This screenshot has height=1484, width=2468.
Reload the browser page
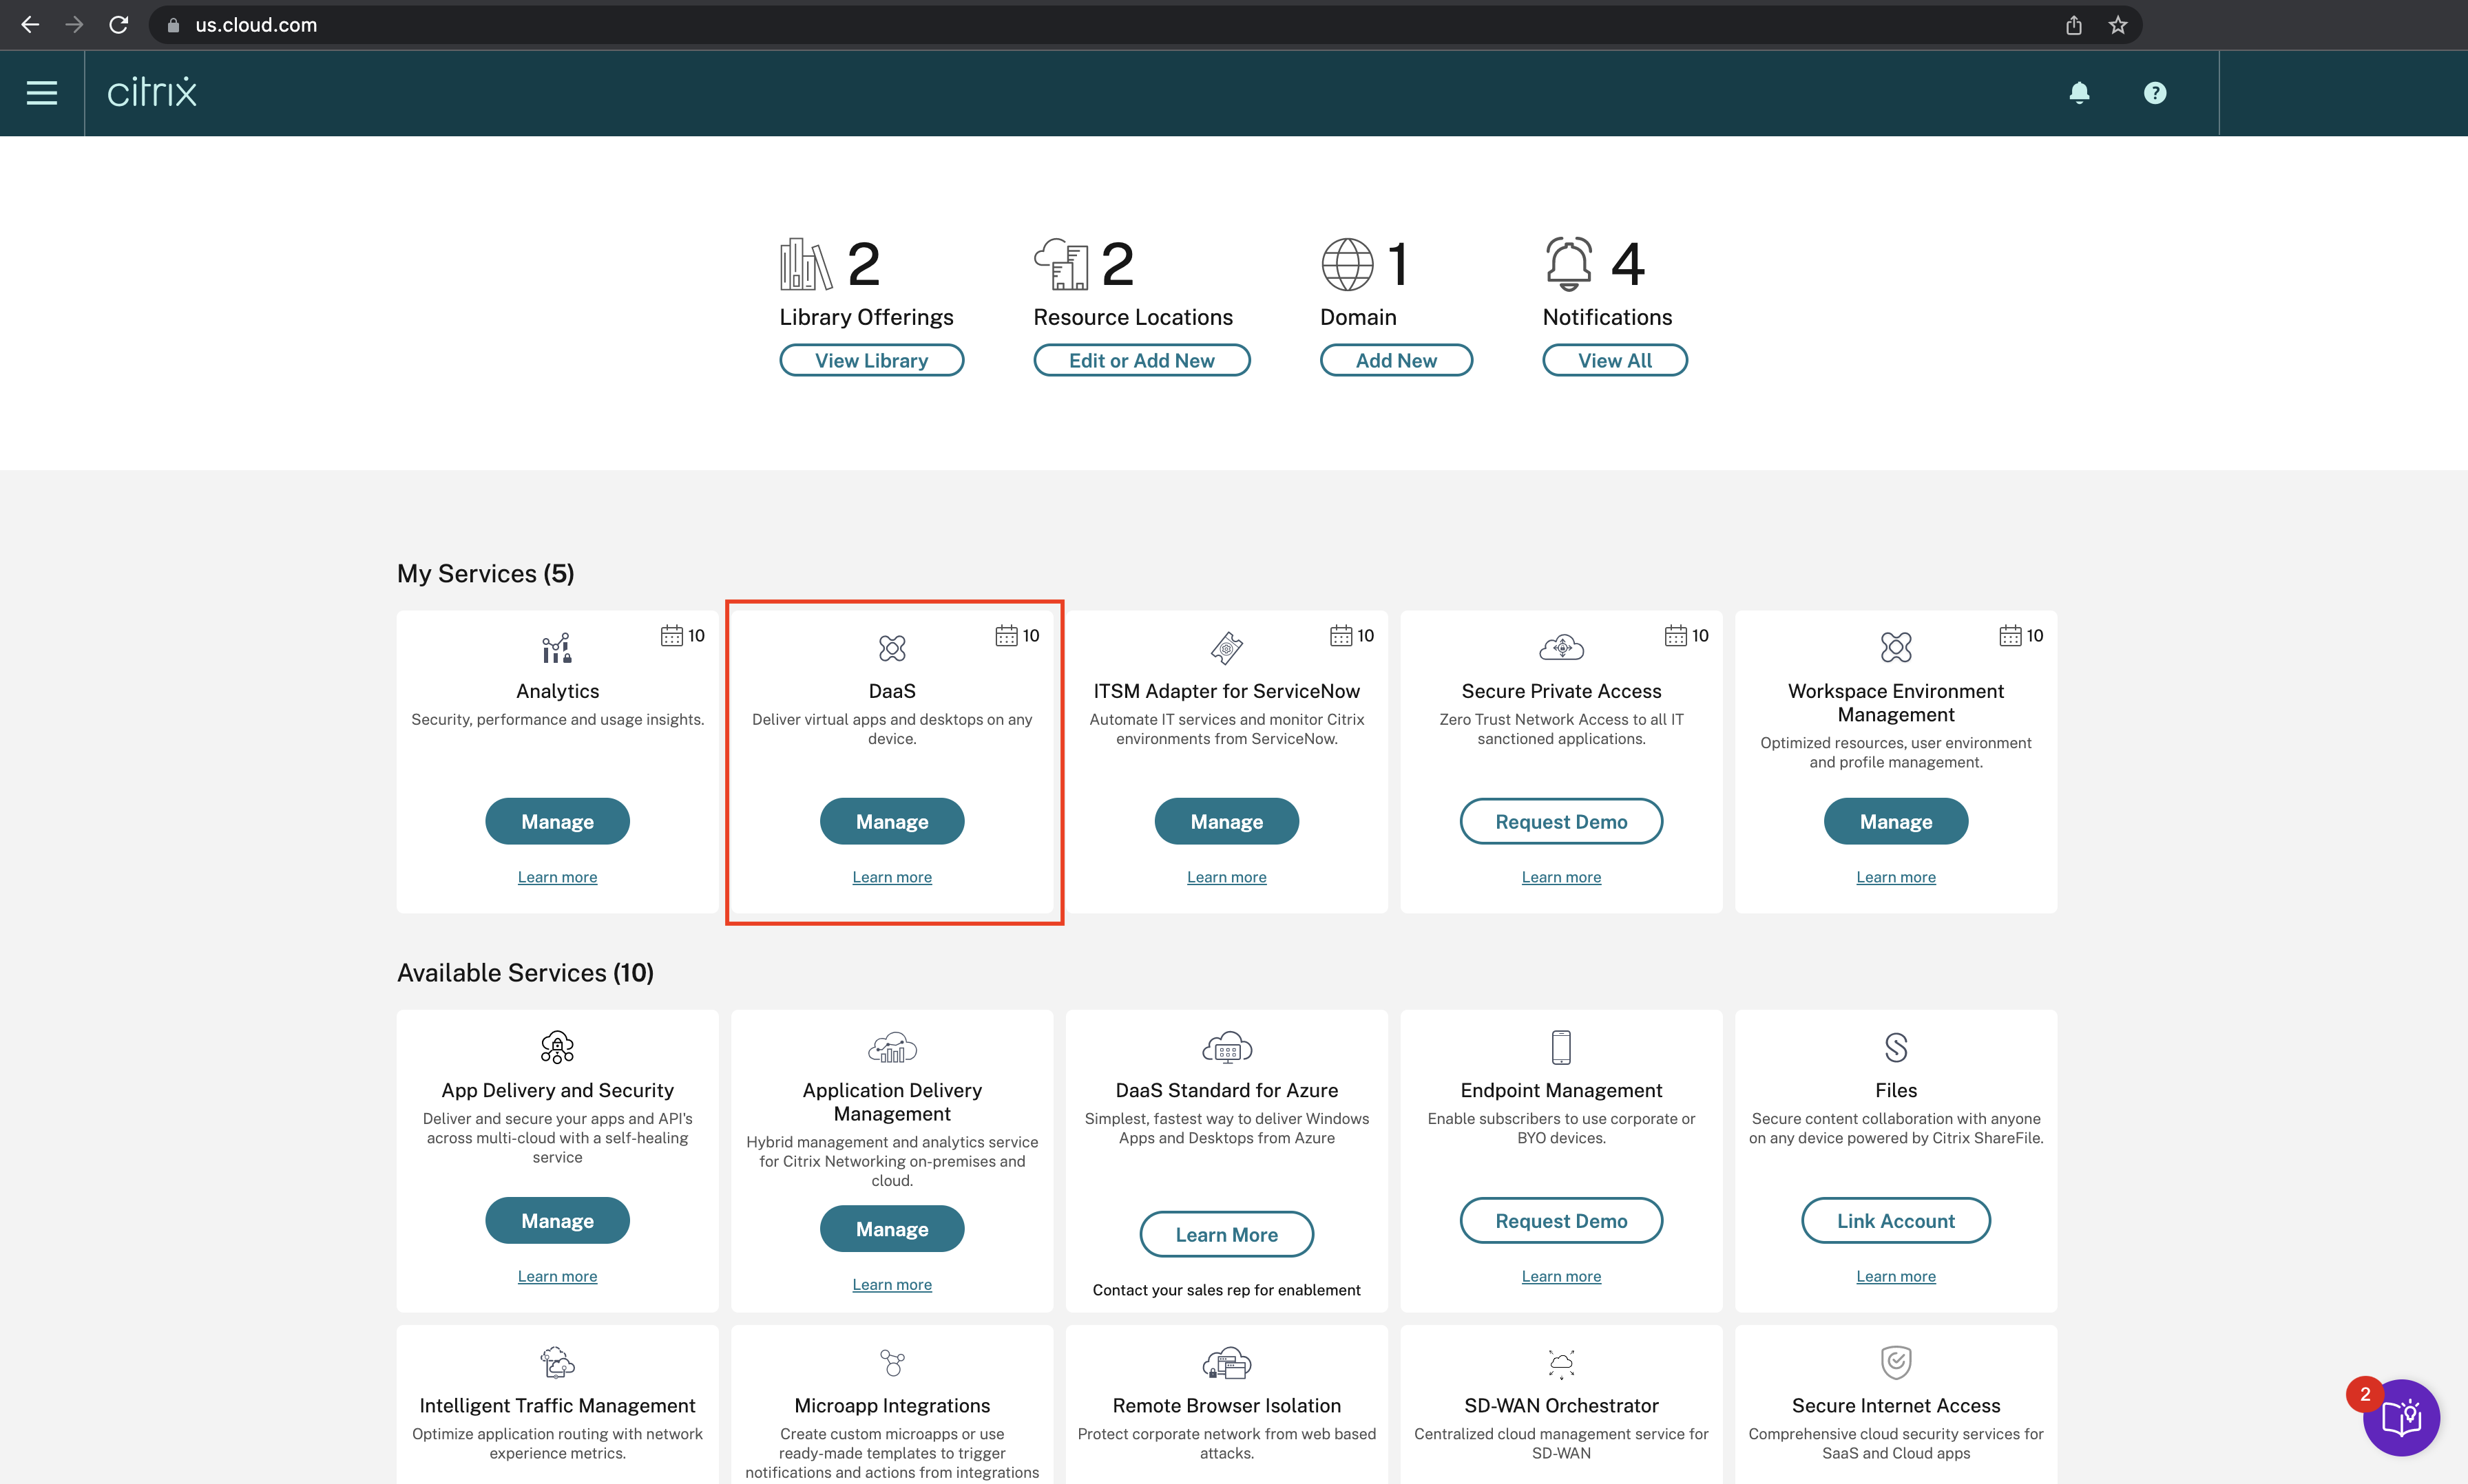pos(118,25)
